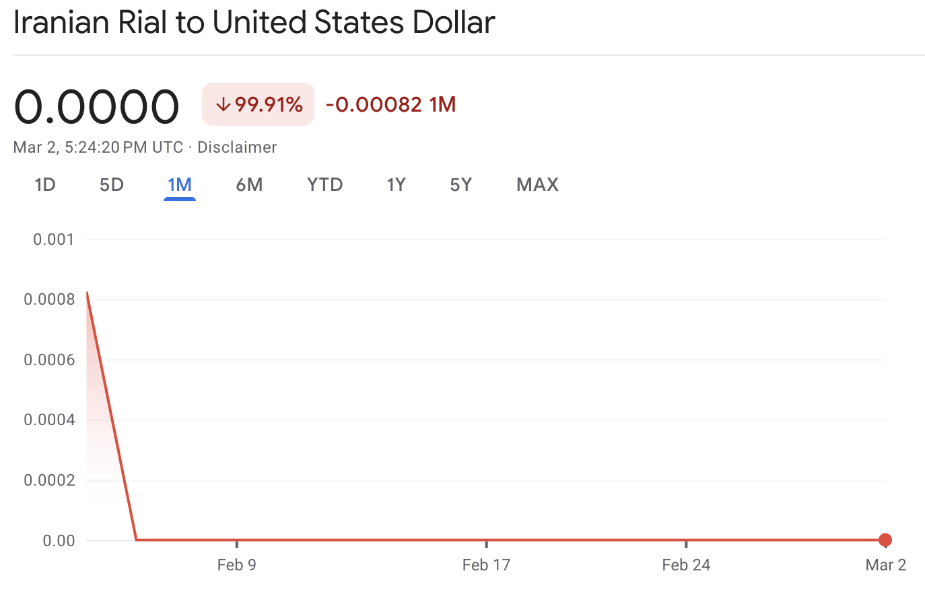Open the Disclaimer link
925x600 pixels.
point(237,147)
